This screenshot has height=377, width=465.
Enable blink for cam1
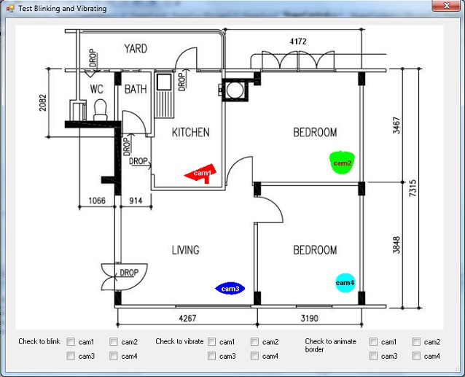pos(71,342)
